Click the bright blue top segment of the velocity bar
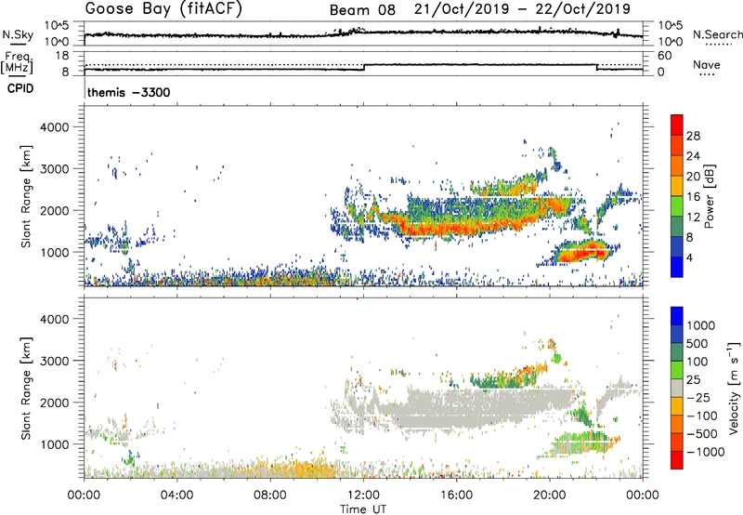The height and width of the screenshot is (515, 743). 677,316
